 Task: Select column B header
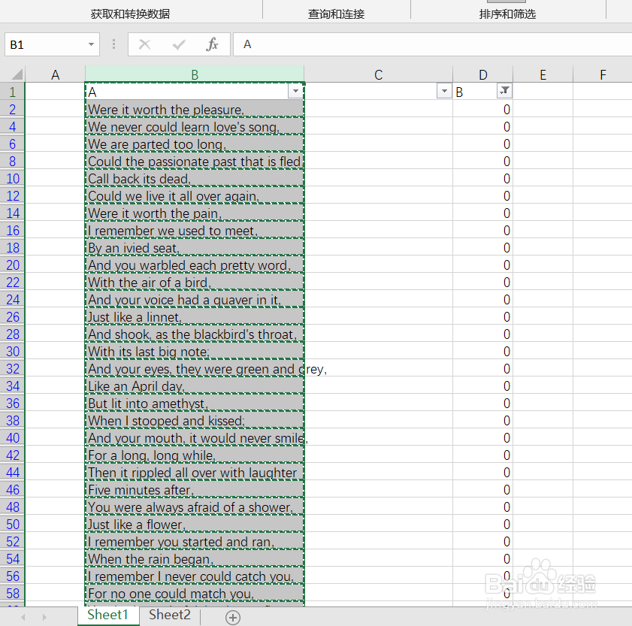pos(195,74)
